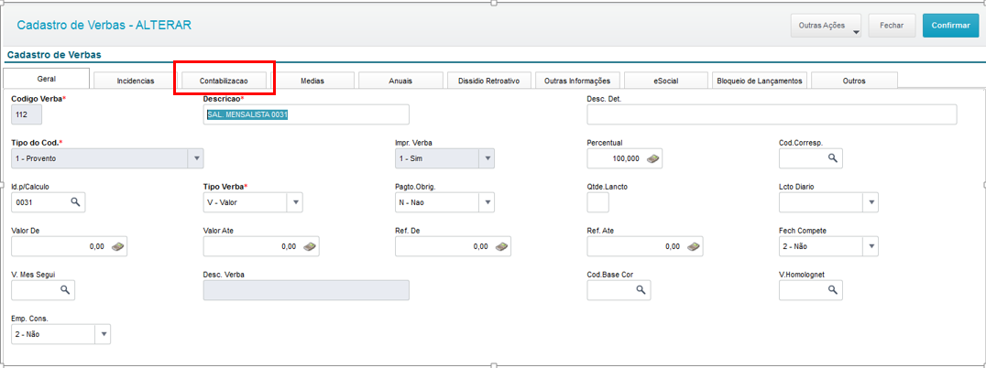This screenshot has height=368, width=986.
Task: Open the Percentual calculator icon
Action: tap(654, 159)
